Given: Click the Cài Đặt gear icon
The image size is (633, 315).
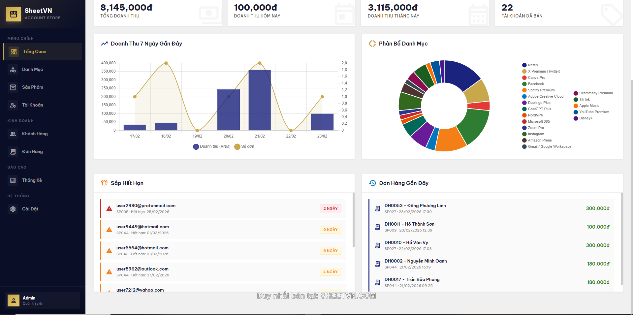Looking at the screenshot, I should tap(13, 209).
